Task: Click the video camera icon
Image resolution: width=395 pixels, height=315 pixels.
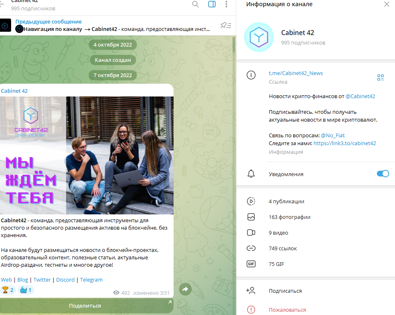Action: pos(251,233)
